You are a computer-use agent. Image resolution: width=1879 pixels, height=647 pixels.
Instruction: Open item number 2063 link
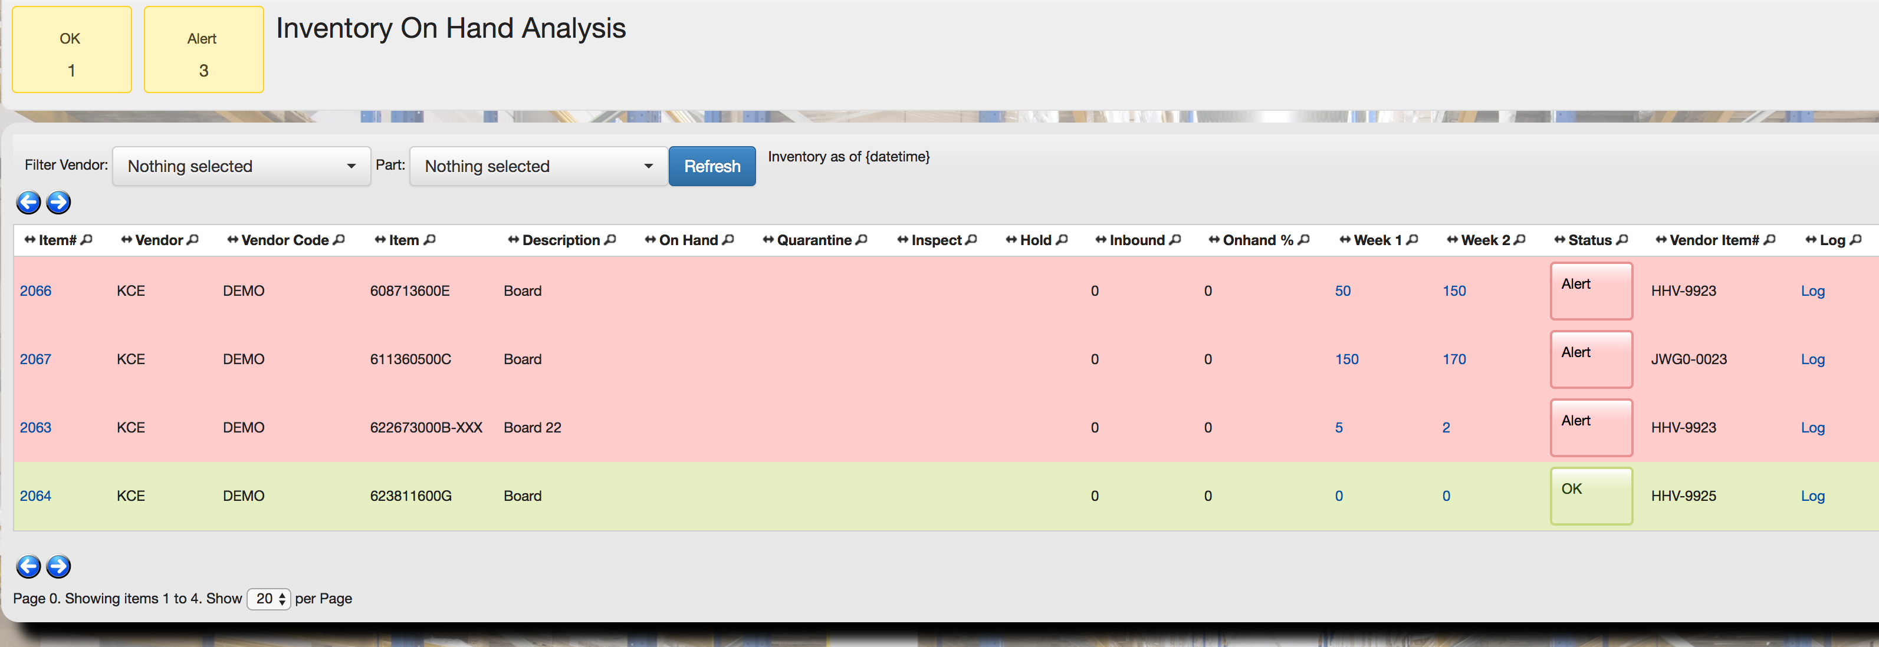[36, 428]
